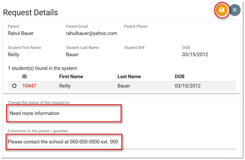Click the parent email rahulbauer@yahoo.com

click(91, 33)
